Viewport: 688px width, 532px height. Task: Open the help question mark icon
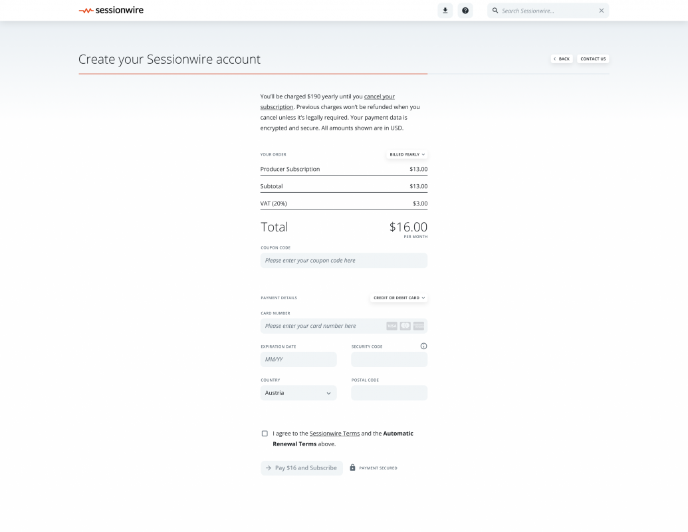click(x=465, y=11)
